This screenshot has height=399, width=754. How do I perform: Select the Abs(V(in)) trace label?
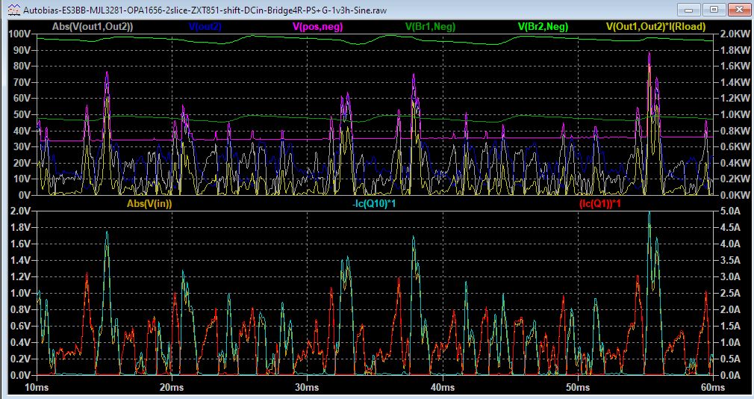pyautogui.click(x=149, y=203)
